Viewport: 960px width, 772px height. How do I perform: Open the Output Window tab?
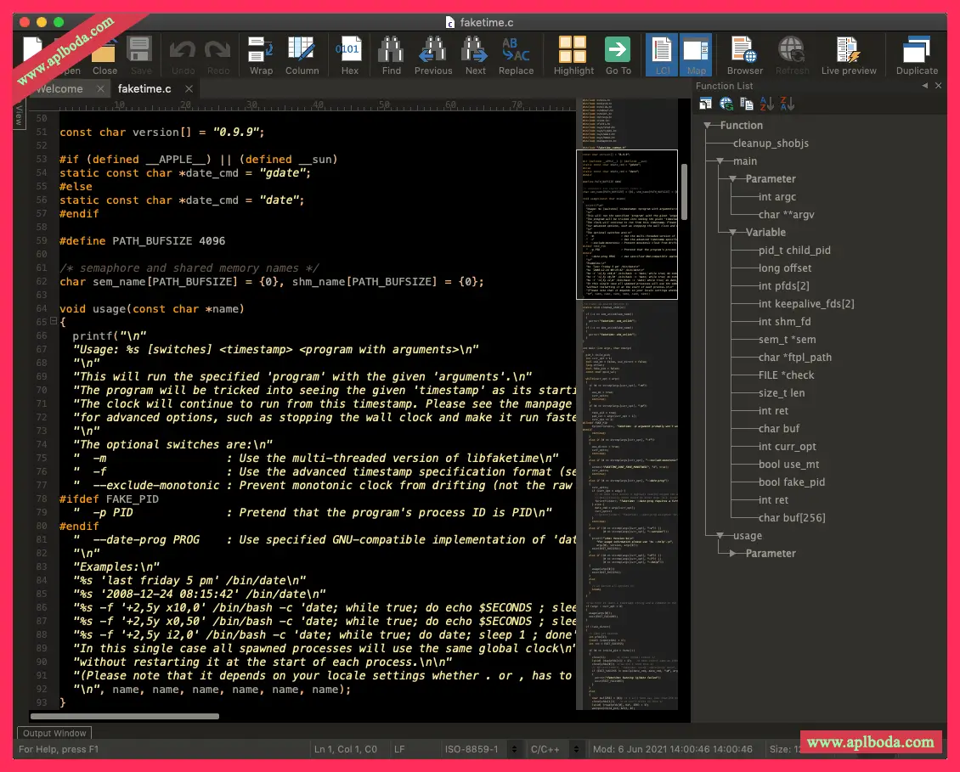point(54,733)
